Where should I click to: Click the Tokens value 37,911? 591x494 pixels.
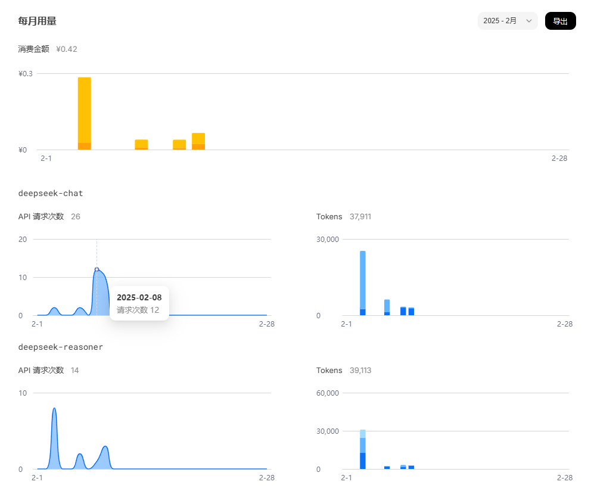(x=360, y=216)
